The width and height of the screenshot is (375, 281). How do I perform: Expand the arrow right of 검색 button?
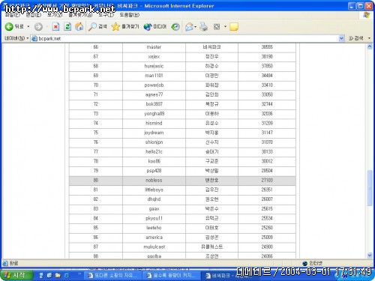(x=369, y=38)
